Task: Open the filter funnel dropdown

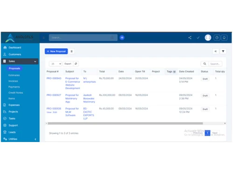Action: pyautogui.click(x=223, y=52)
